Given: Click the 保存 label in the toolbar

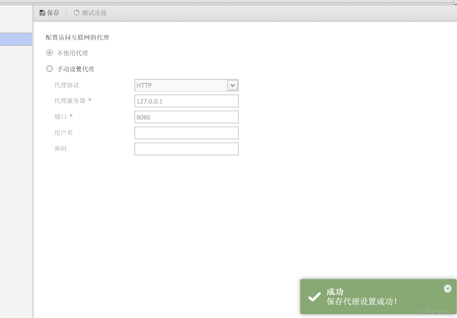Looking at the screenshot, I should (53, 13).
